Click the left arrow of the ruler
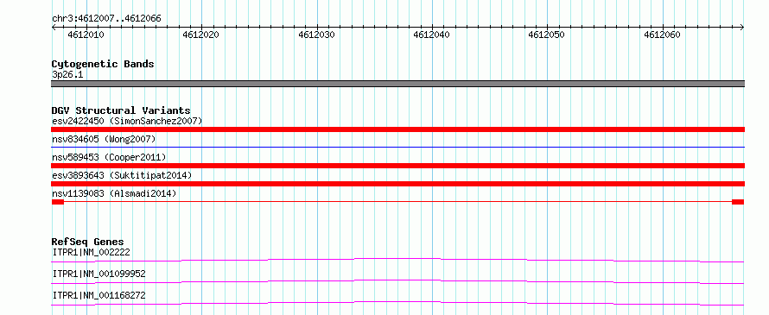Screen dimensions: 769x315 coord(54,27)
